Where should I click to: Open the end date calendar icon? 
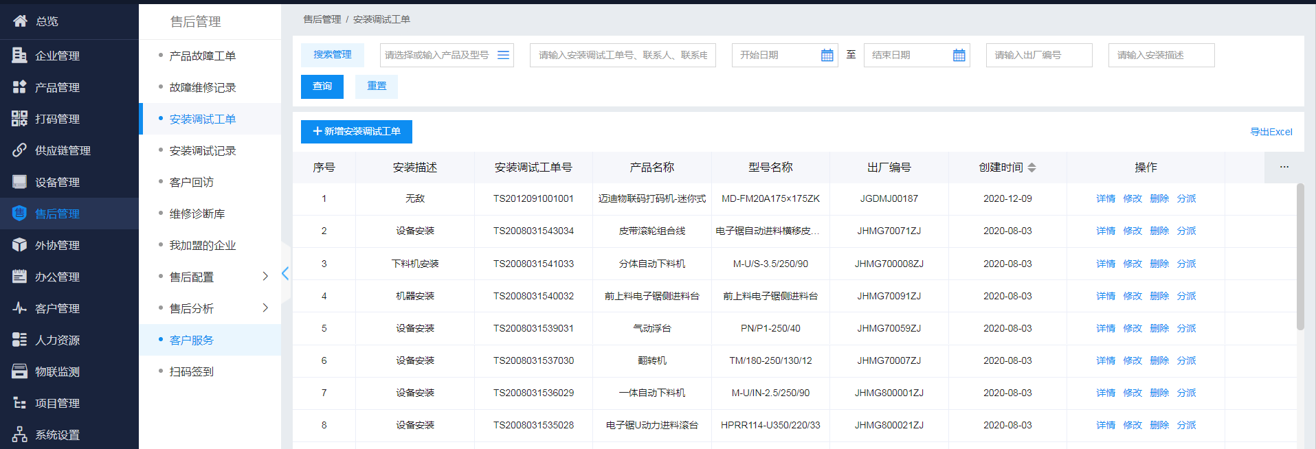(x=959, y=56)
